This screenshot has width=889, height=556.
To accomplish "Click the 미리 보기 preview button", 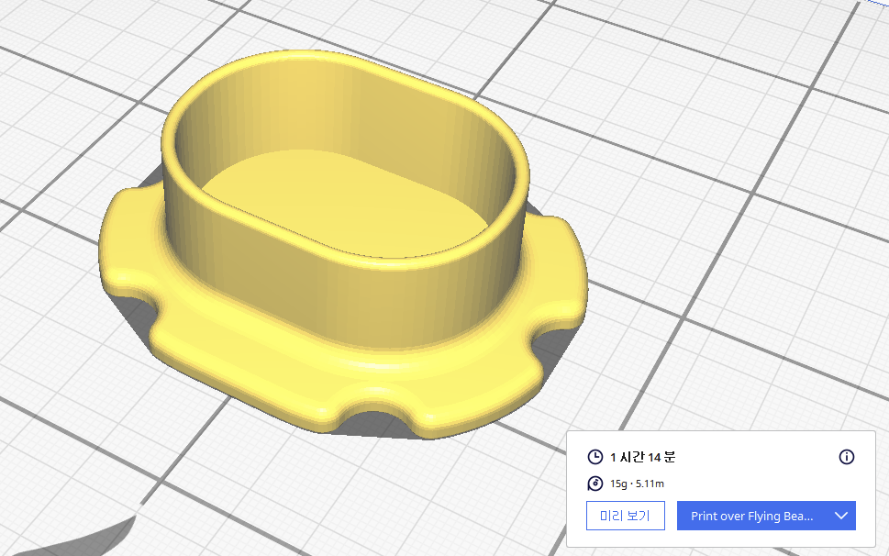I will click(625, 516).
